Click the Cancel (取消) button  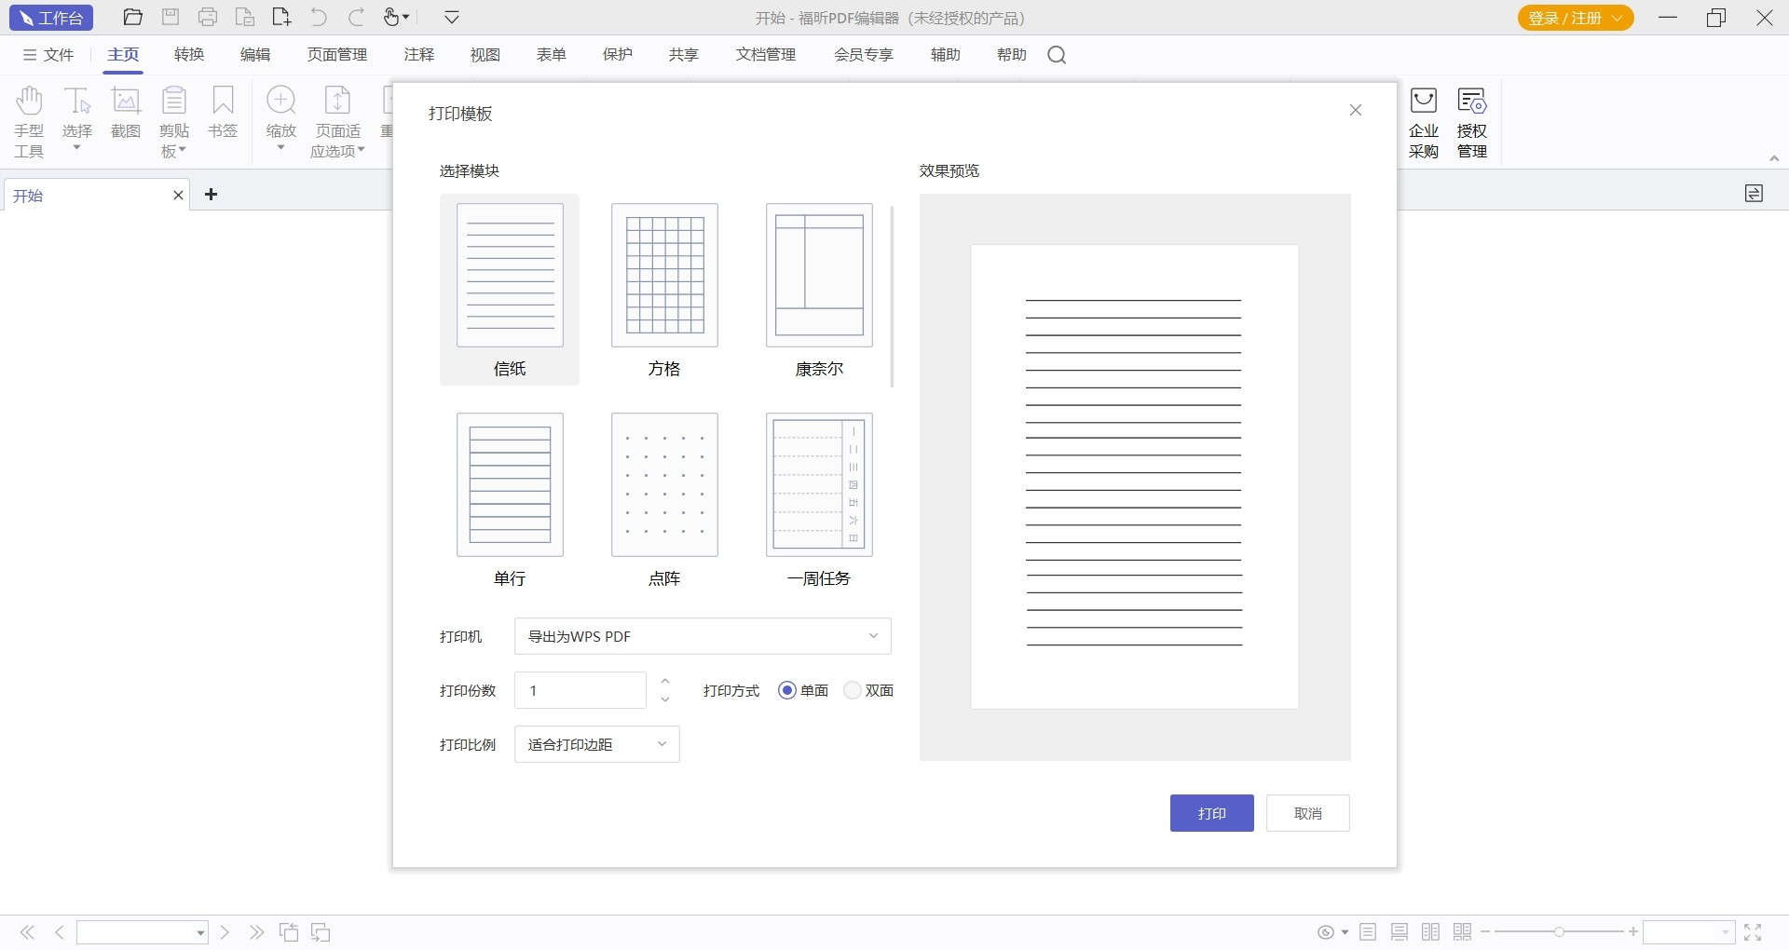[1307, 813]
